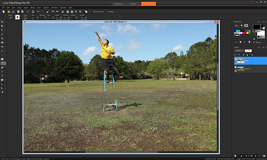The height and width of the screenshot is (160, 267).
Task: Toggle the layer lock transparency icon
Action: tap(247, 55)
